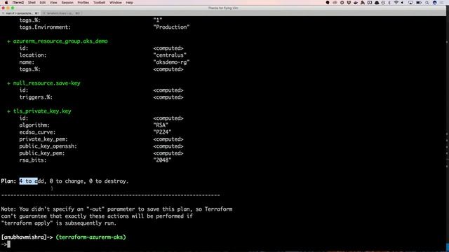Click the notification bell menu bar icon
This screenshot has height=252, width=449.
point(377,3)
